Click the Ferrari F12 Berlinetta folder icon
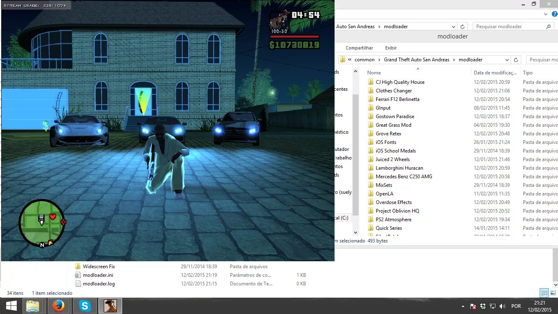 click(371, 99)
